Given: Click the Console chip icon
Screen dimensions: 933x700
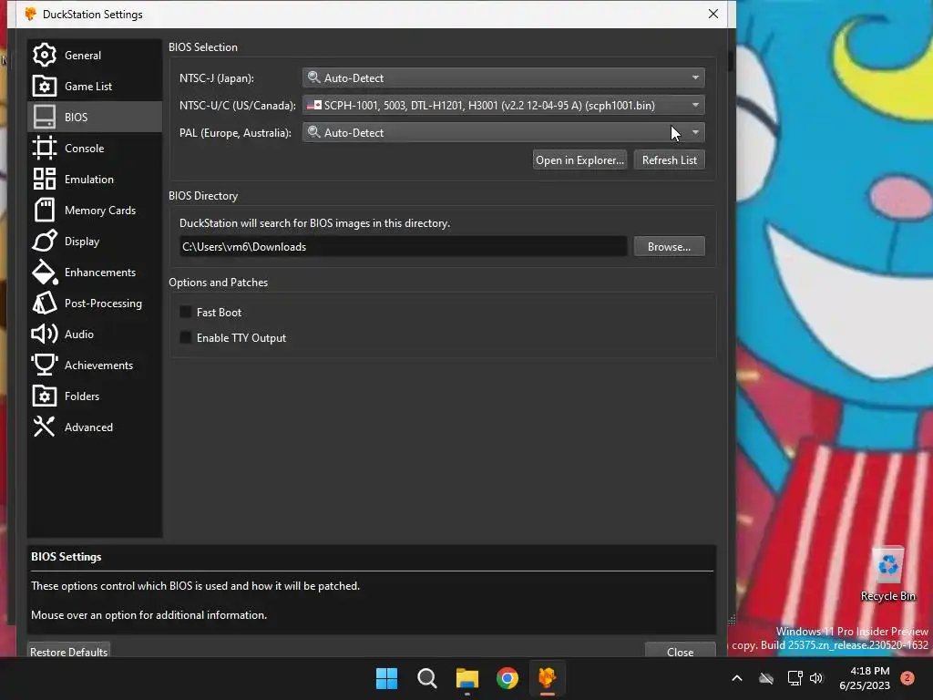Looking at the screenshot, I should pyautogui.click(x=44, y=149).
